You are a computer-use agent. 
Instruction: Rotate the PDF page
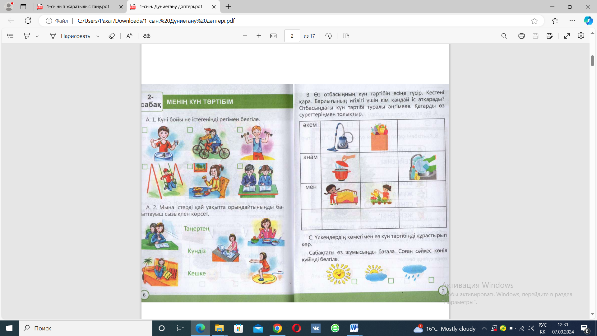328,36
